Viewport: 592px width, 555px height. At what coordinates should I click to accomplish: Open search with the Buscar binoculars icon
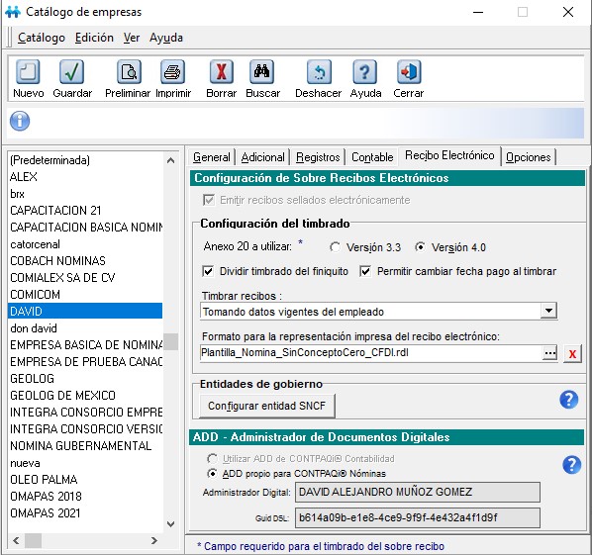[261, 71]
